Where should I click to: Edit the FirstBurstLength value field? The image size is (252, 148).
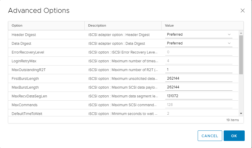[199, 78]
